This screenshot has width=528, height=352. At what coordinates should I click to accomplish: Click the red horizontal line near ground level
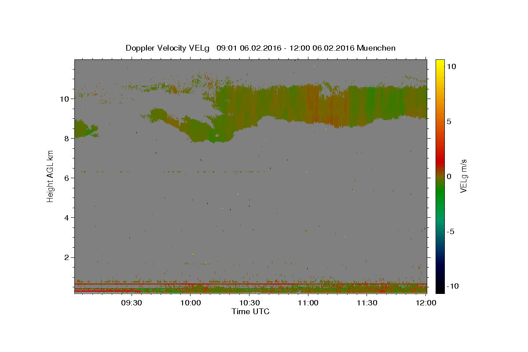point(250,284)
